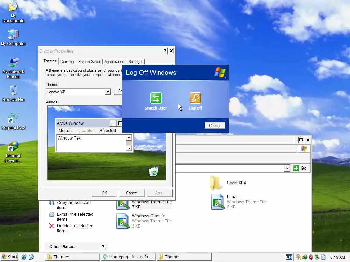Click the Window Text field in sample

click(x=92, y=143)
